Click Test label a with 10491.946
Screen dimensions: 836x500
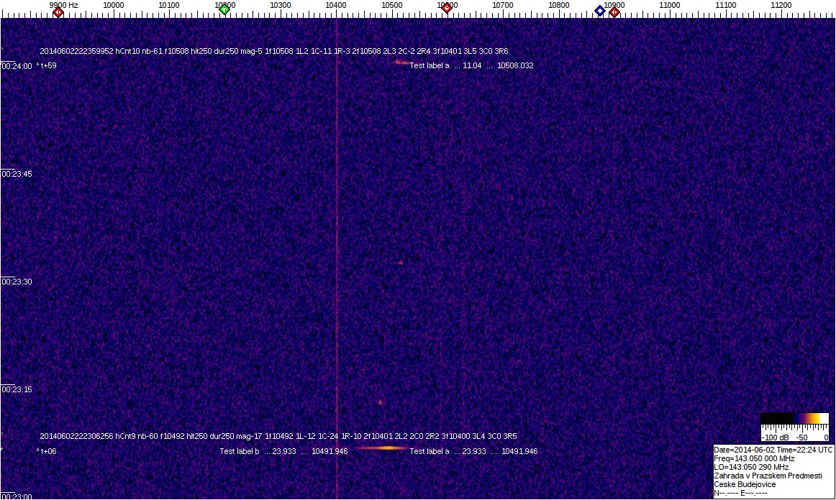coord(473,452)
